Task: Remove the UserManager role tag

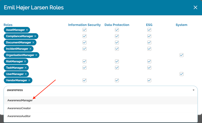Action: point(26,74)
